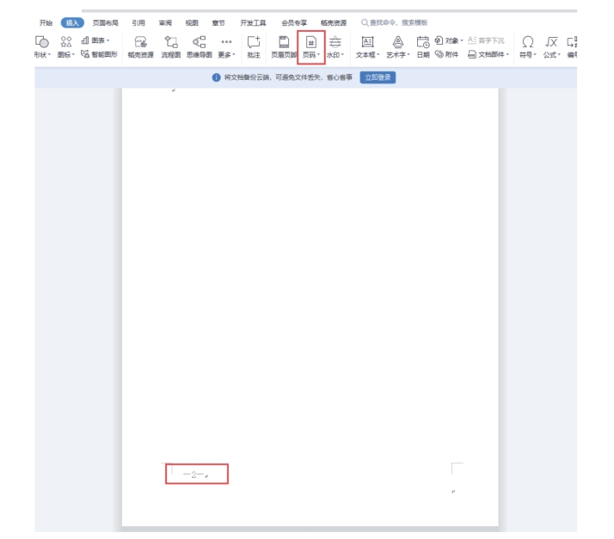Viewport: 614px width, 539px height.
Task: Open 稻壳资源 in the ribbon toolbar
Action: (x=141, y=46)
